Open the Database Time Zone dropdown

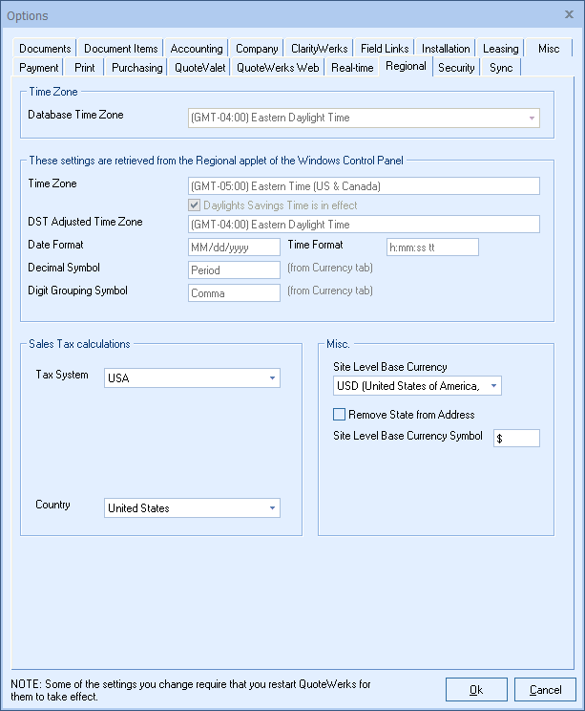pyautogui.click(x=531, y=118)
